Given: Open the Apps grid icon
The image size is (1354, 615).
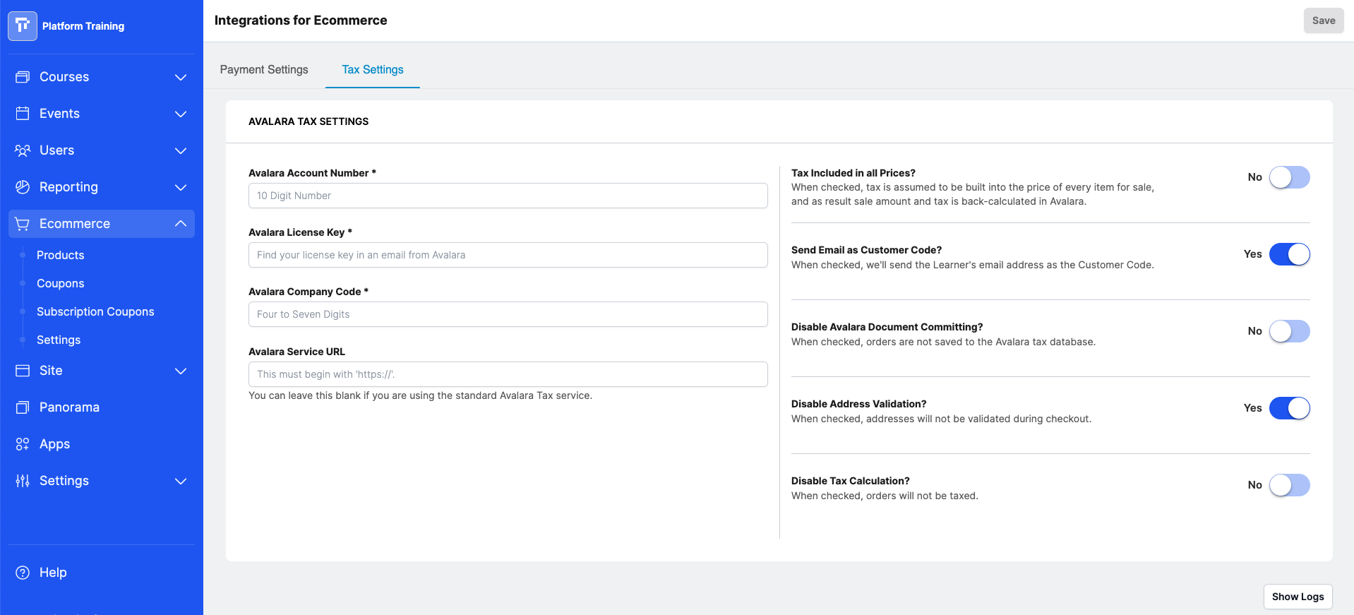Looking at the screenshot, I should click(x=23, y=444).
